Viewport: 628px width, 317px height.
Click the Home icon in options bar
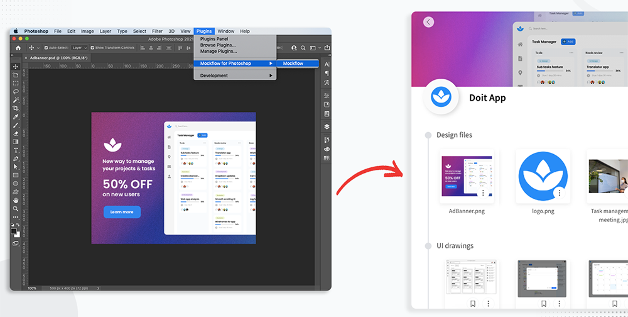point(18,48)
